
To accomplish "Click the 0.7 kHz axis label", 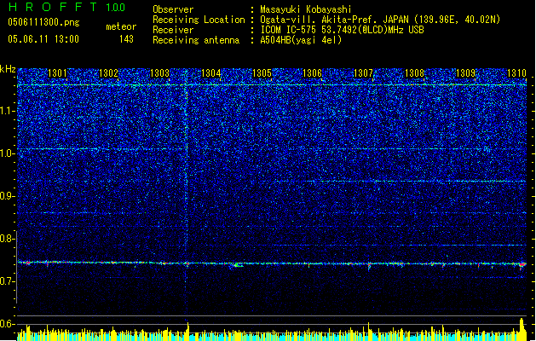I will coord(7,281).
